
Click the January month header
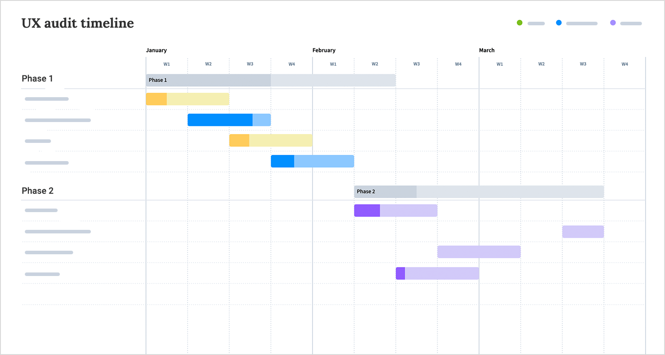pyautogui.click(x=156, y=50)
